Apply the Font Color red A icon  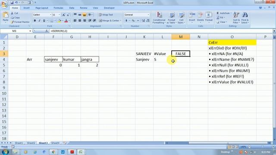[x=66, y=21]
